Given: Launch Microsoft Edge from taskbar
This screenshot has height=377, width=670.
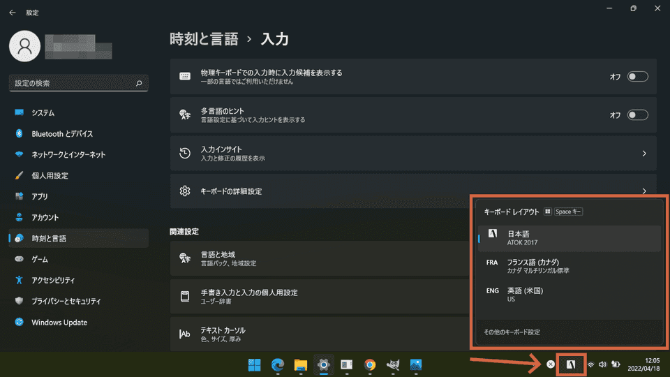Looking at the screenshot, I should [278, 365].
